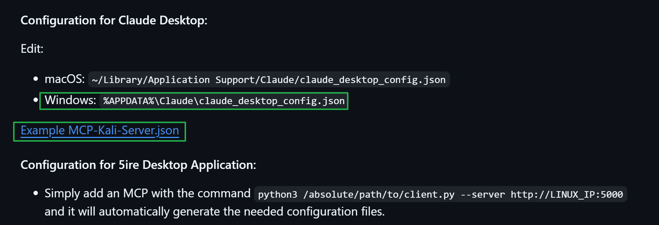This screenshot has height=225, width=659.
Task: Click the "macOS:" label
Action: [x=64, y=79]
